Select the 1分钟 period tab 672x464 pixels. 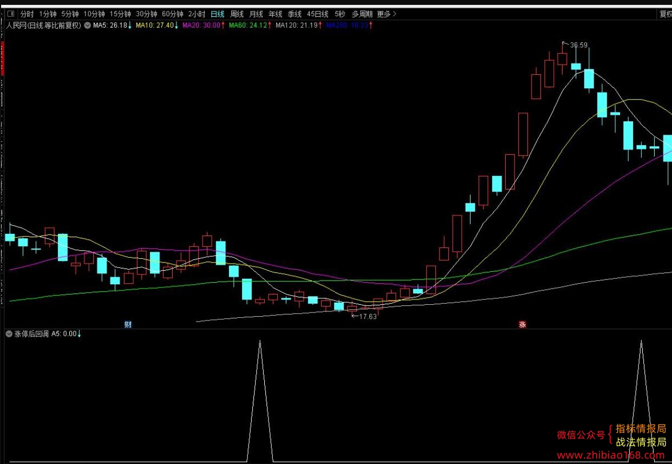(48, 14)
